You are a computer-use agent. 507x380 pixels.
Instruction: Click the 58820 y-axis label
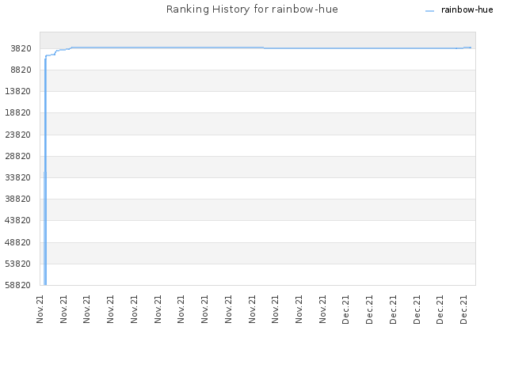[x=18, y=285]
